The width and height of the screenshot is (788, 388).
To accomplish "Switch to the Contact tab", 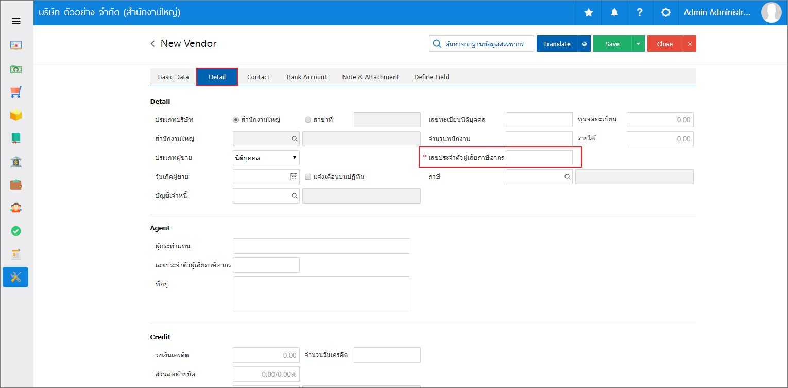I will click(x=258, y=77).
